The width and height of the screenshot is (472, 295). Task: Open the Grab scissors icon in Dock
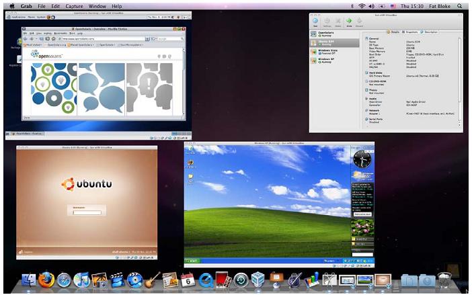(x=329, y=280)
